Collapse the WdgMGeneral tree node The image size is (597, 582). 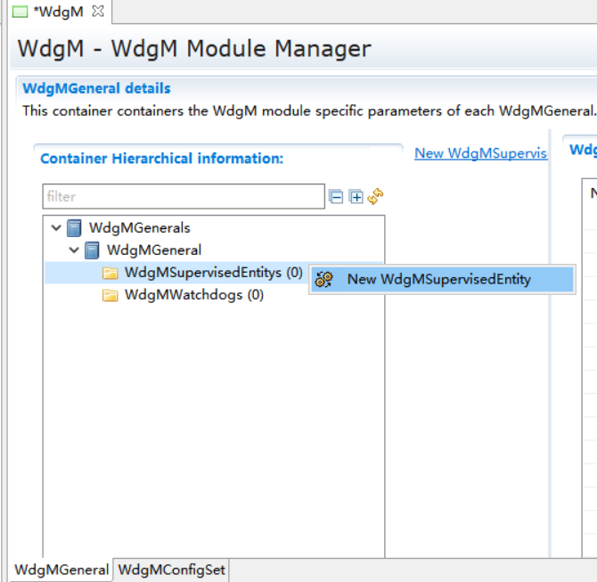click(x=75, y=250)
